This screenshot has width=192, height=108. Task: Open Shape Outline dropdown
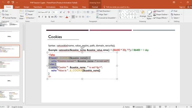[161, 14]
